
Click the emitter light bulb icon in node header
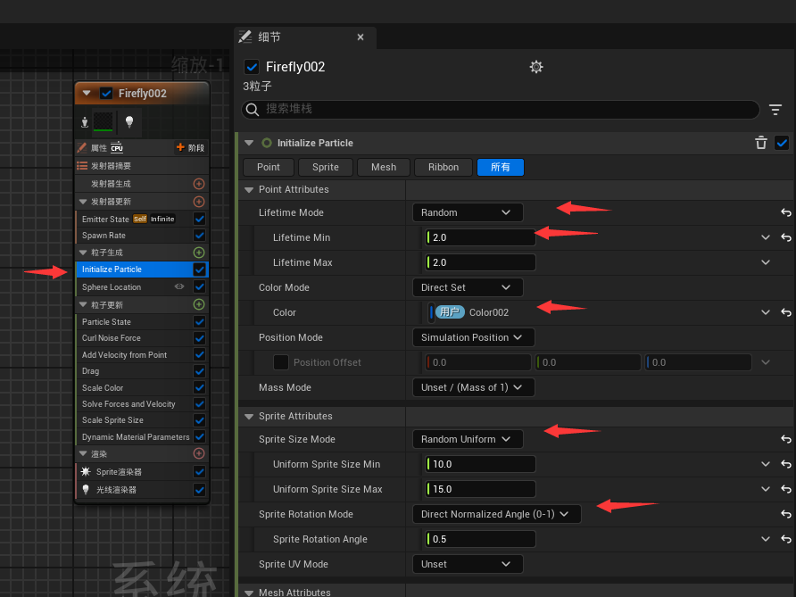(x=129, y=122)
